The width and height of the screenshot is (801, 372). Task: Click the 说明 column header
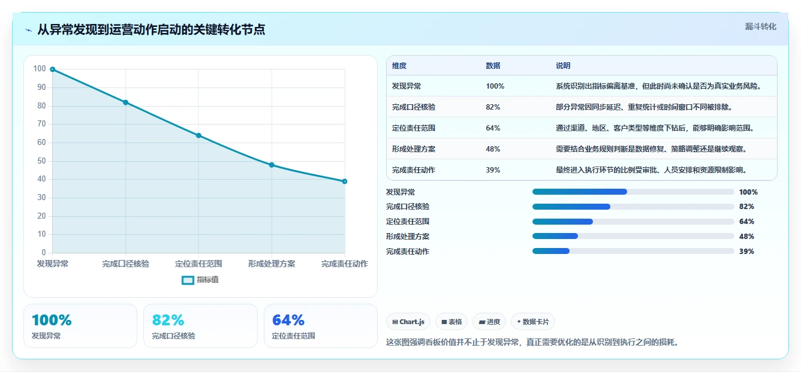[563, 66]
